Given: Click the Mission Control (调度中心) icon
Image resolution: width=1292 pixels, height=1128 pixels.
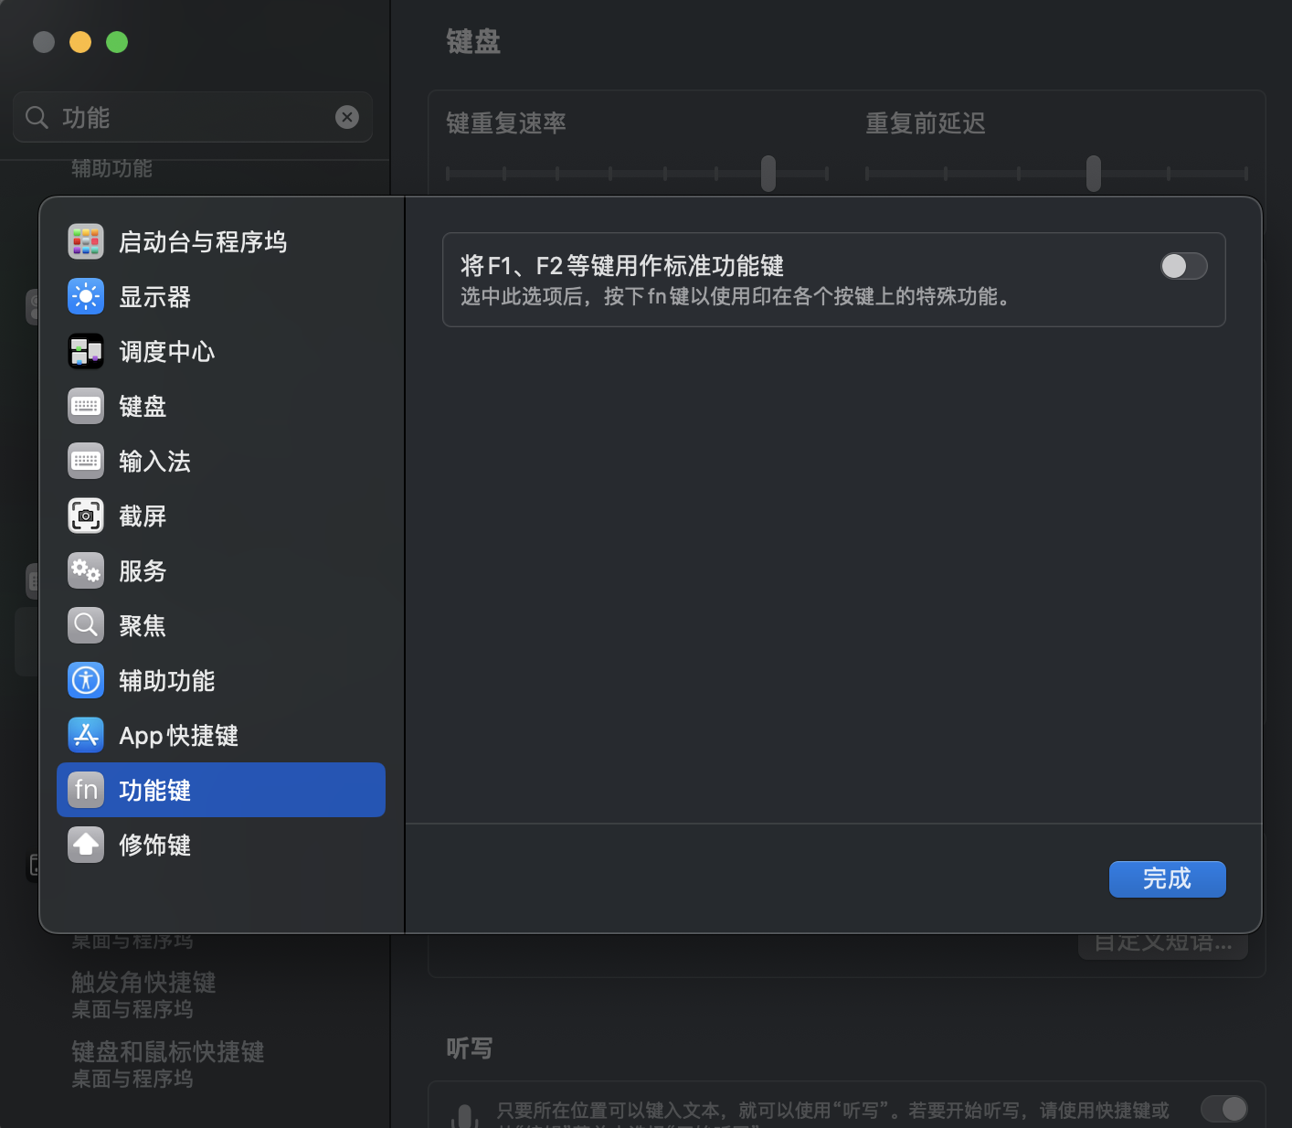Looking at the screenshot, I should [86, 352].
